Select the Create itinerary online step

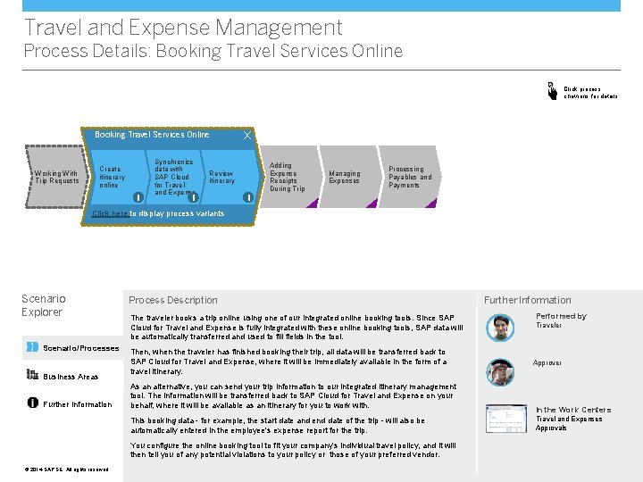118,177
